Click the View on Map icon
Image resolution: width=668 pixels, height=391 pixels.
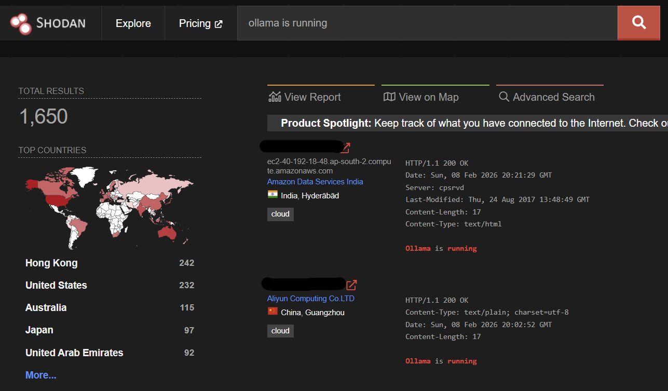(389, 97)
